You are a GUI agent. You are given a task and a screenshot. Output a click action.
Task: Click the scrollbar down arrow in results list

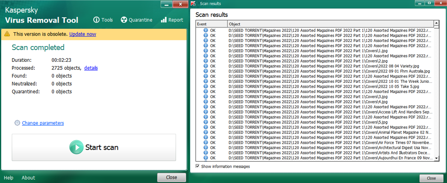click(436, 158)
